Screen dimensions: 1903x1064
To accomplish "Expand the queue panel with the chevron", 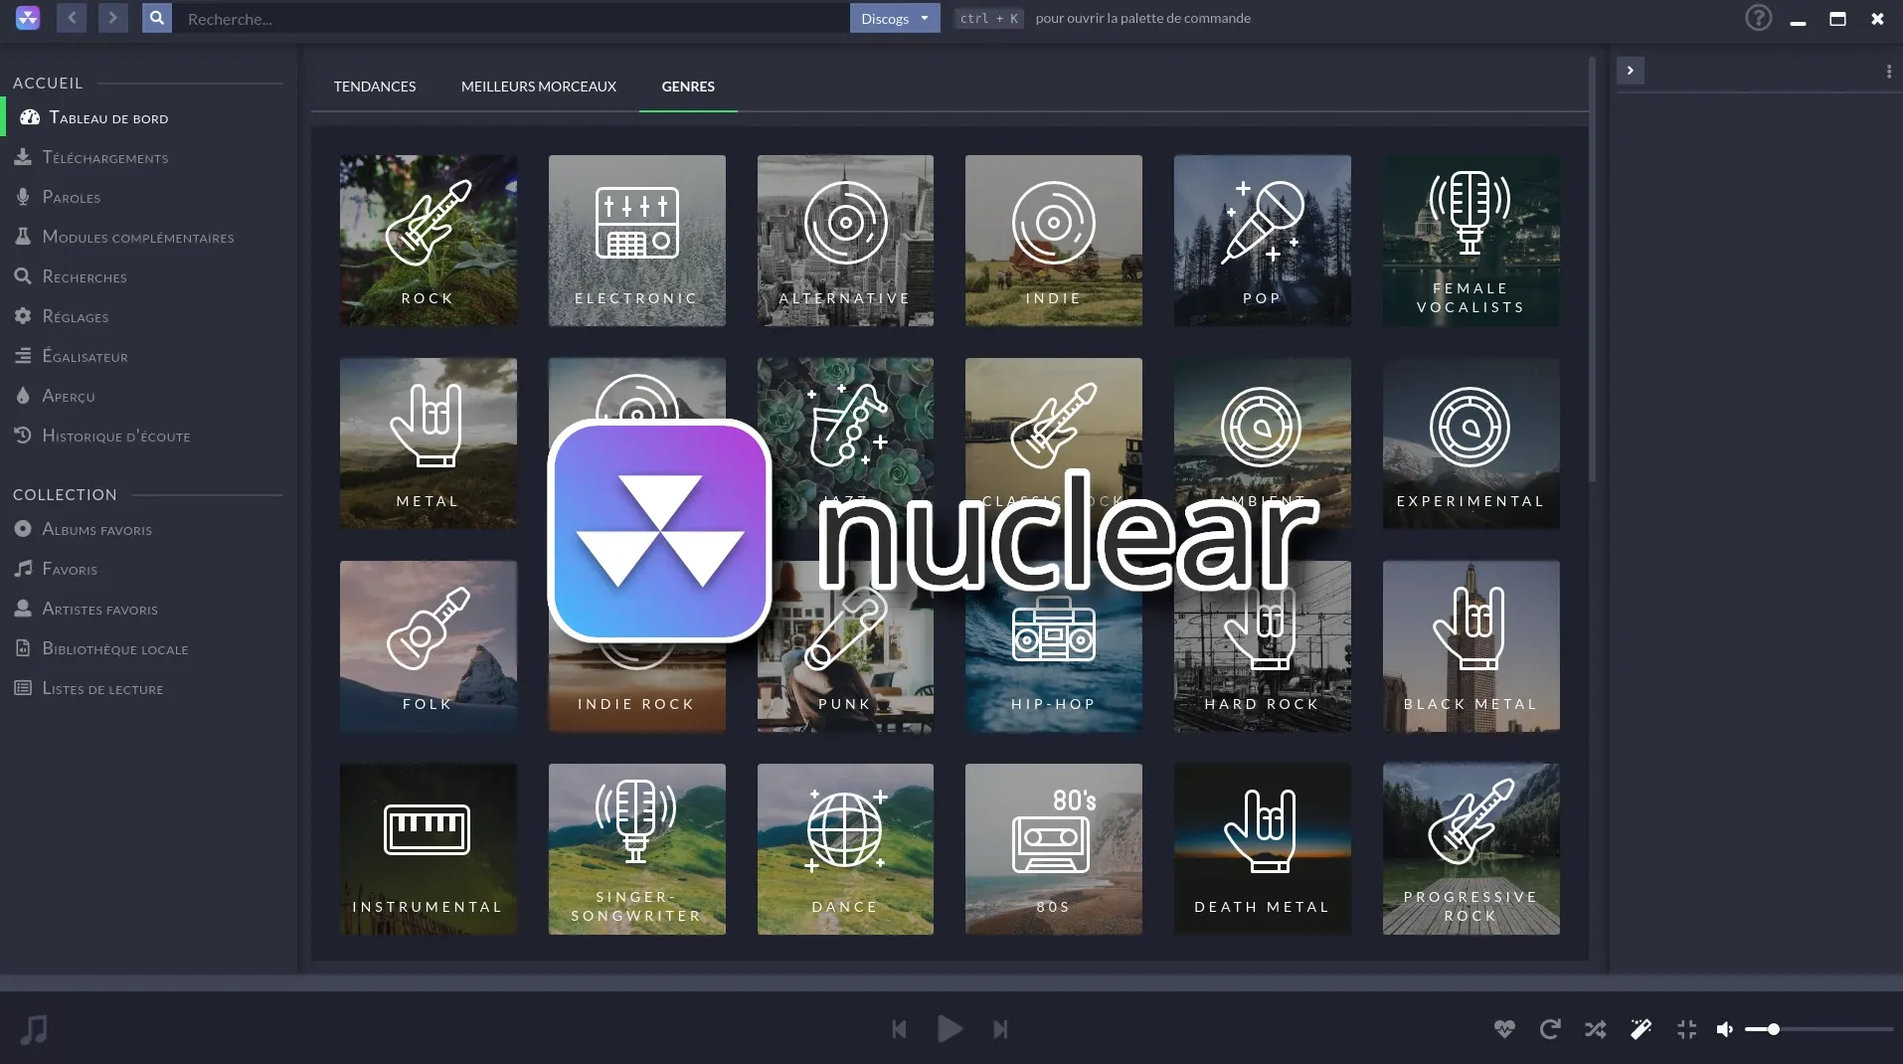I will pyautogui.click(x=1631, y=70).
